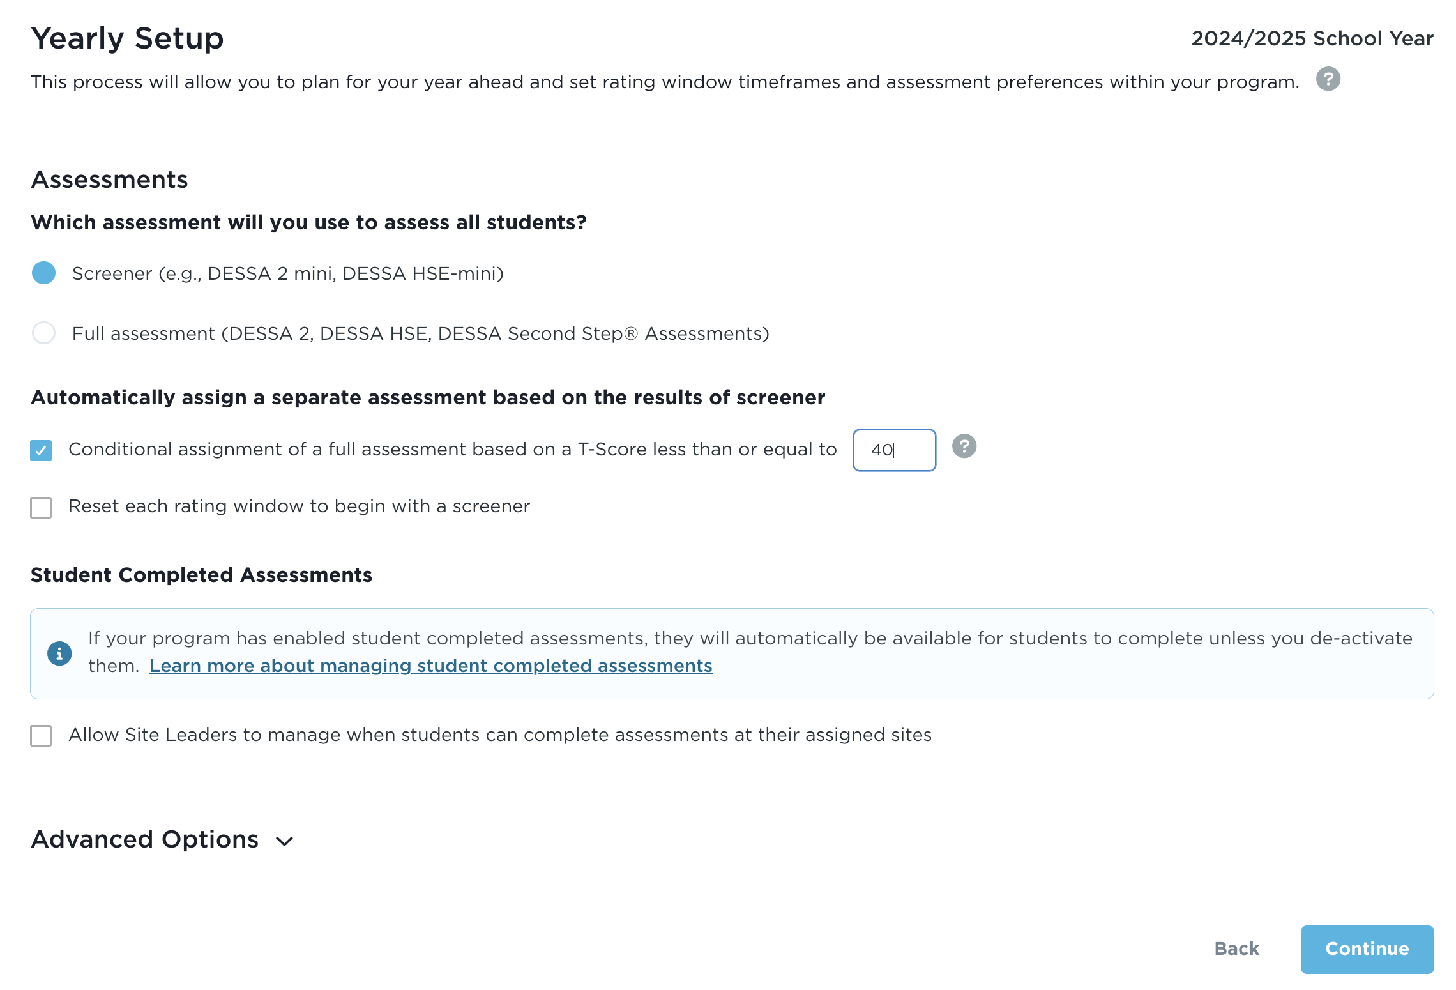
Task: Check Allow Site Leaders to manage checkbox
Action: click(41, 735)
